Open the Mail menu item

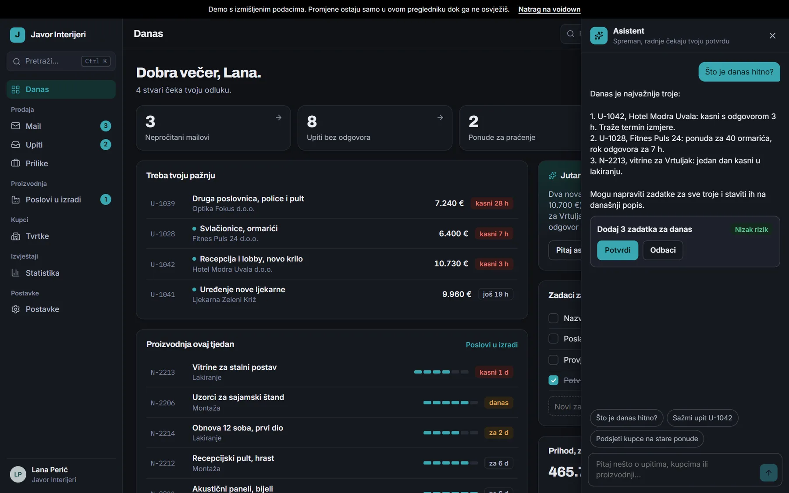[61, 126]
